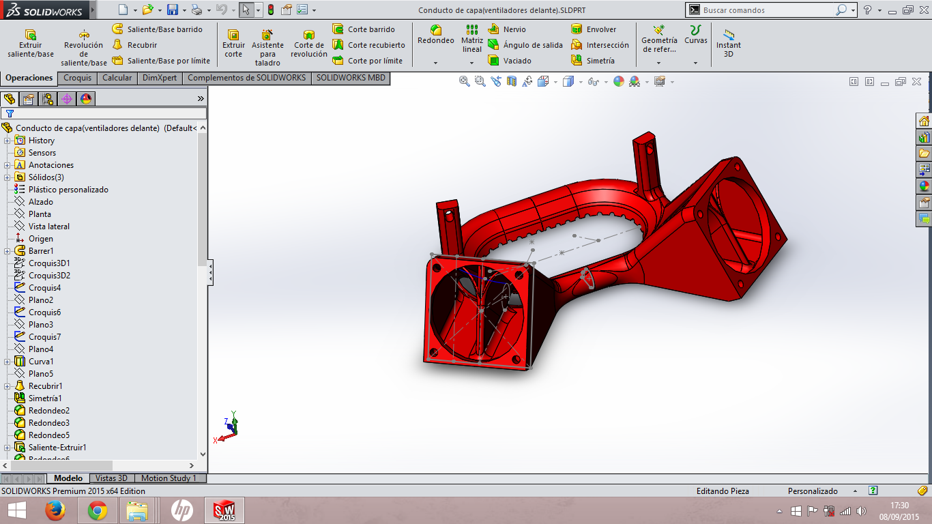This screenshot has height=524, width=932.
Task: Open File Explorer from the taskbar
Action: click(x=137, y=510)
